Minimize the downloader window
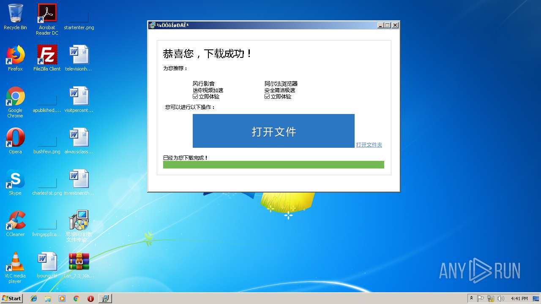Screen dimensions: 541x304 380,25
